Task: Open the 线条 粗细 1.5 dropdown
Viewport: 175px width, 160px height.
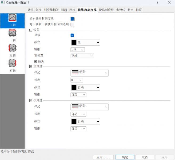Action: point(78,50)
